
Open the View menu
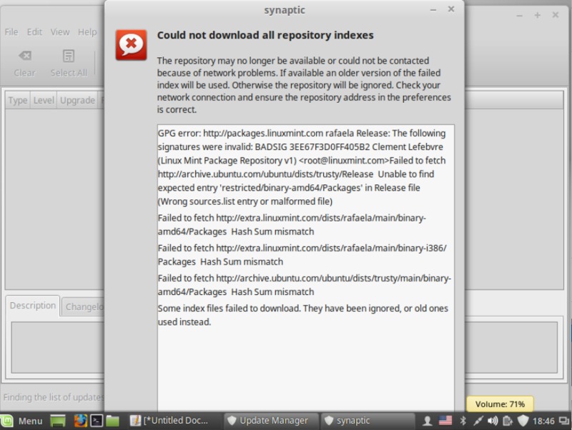(60, 32)
